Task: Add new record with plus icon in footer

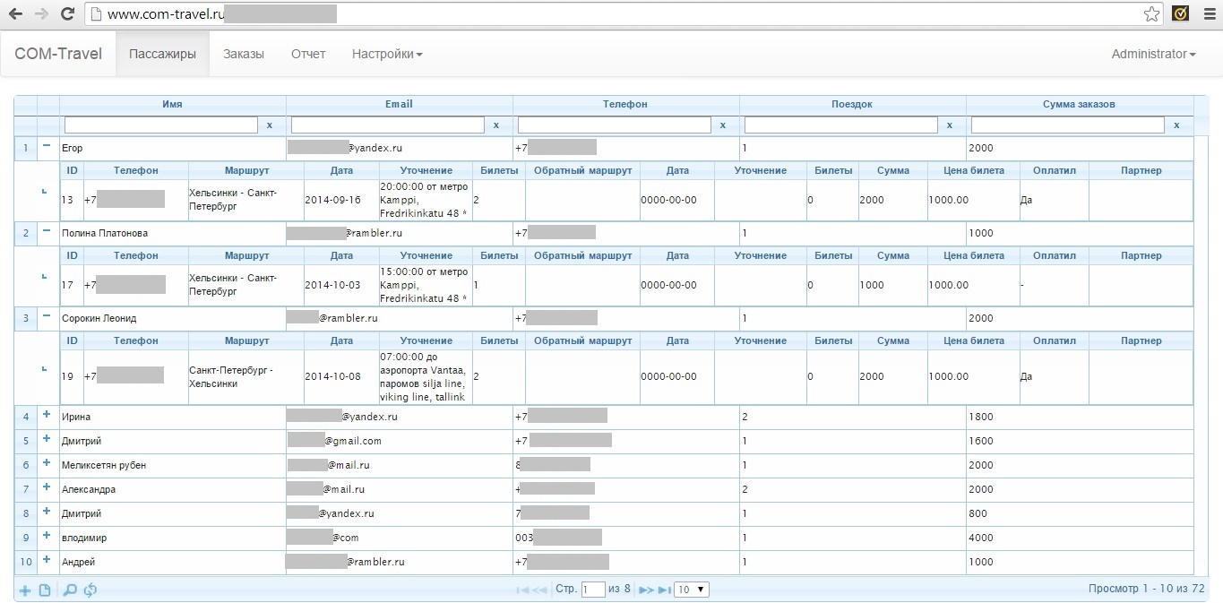Action: click(x=25, y=590)
